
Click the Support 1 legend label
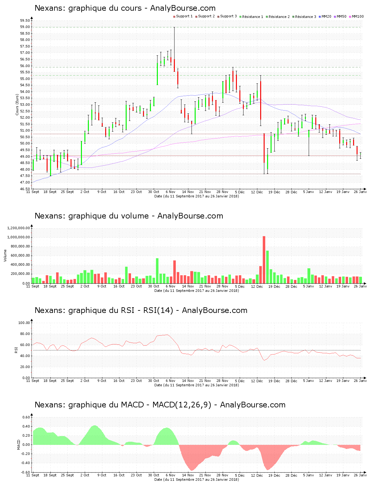click(184, 16)
